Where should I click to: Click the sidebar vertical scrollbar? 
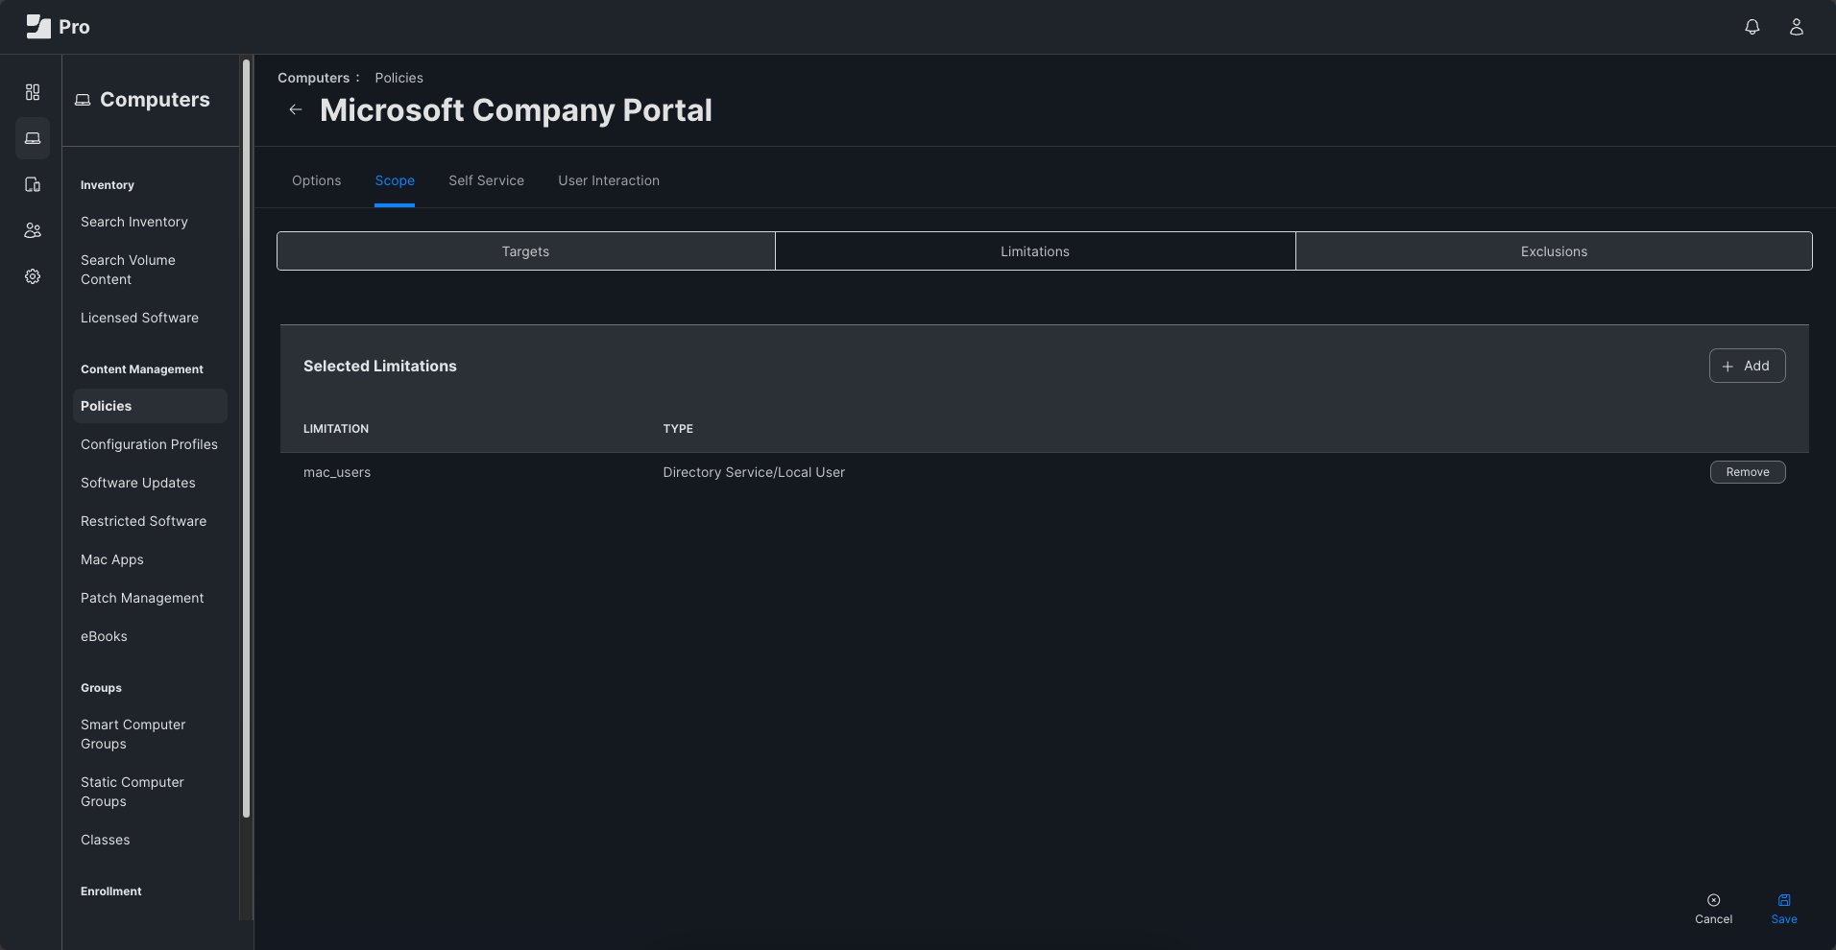pos(246,438)
